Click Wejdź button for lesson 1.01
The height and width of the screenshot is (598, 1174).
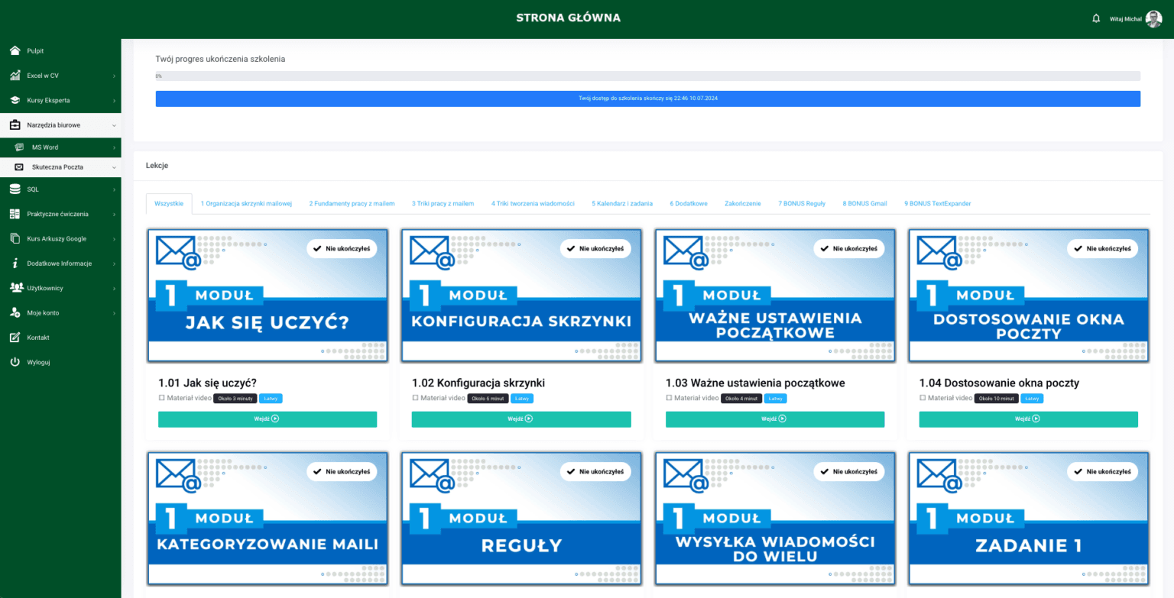(x=268, y=419)
